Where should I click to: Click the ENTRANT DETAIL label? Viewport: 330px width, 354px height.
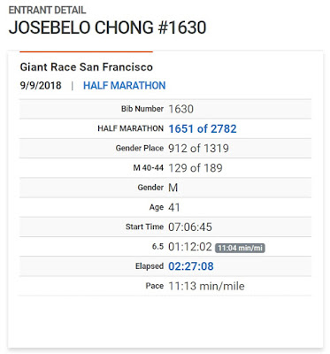coord(47,10)
